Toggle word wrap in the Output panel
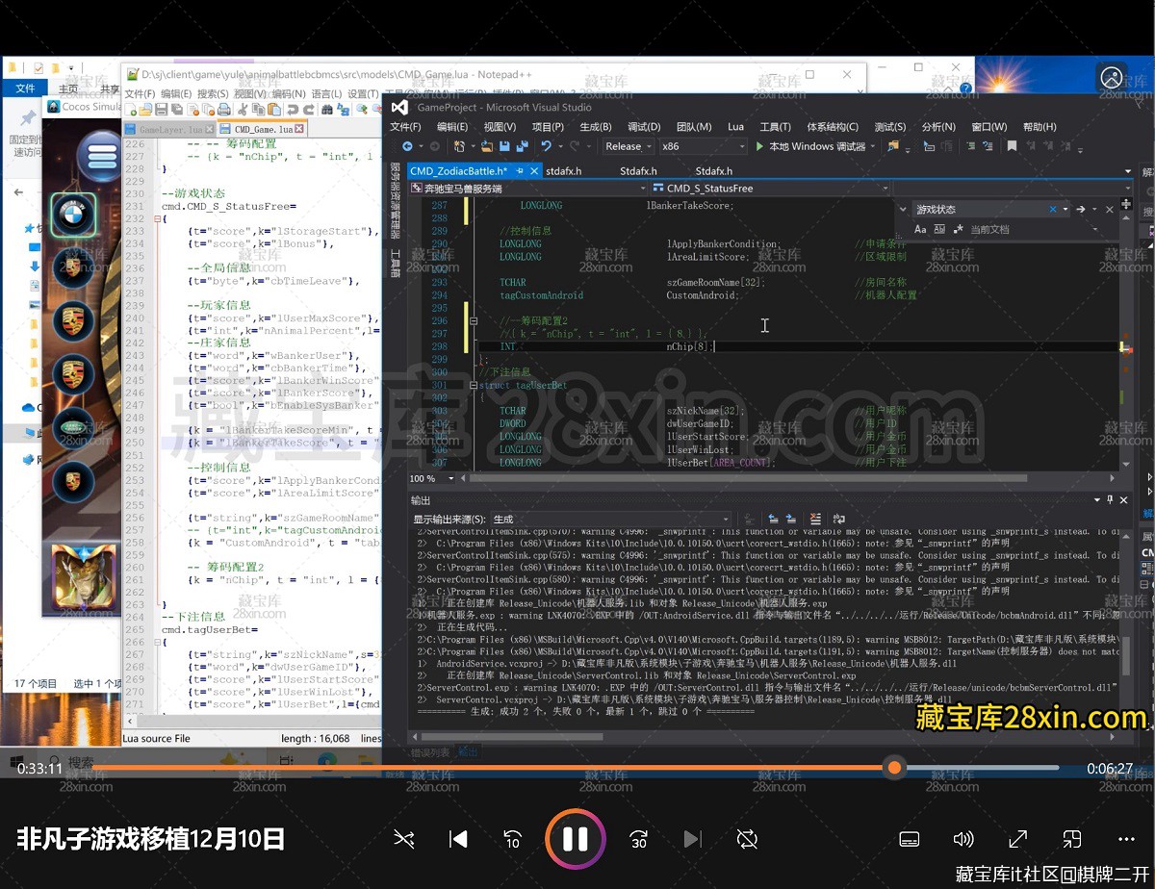The image size is (1155, 889). (839, 519)
